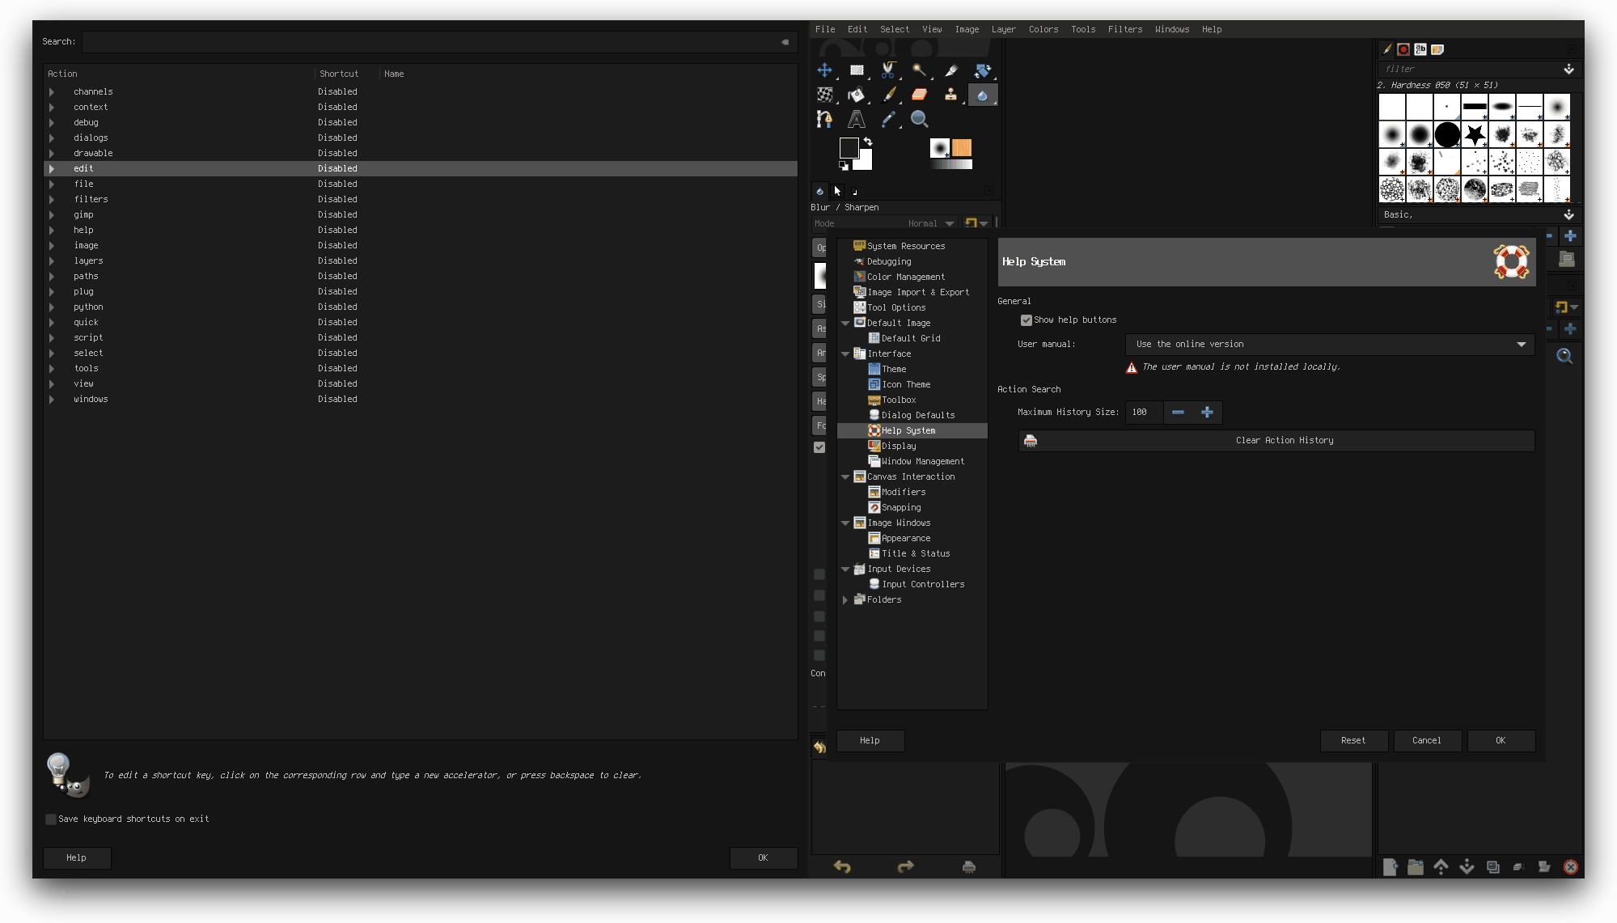Click the foreground color swatch

(x=849, y=148)
